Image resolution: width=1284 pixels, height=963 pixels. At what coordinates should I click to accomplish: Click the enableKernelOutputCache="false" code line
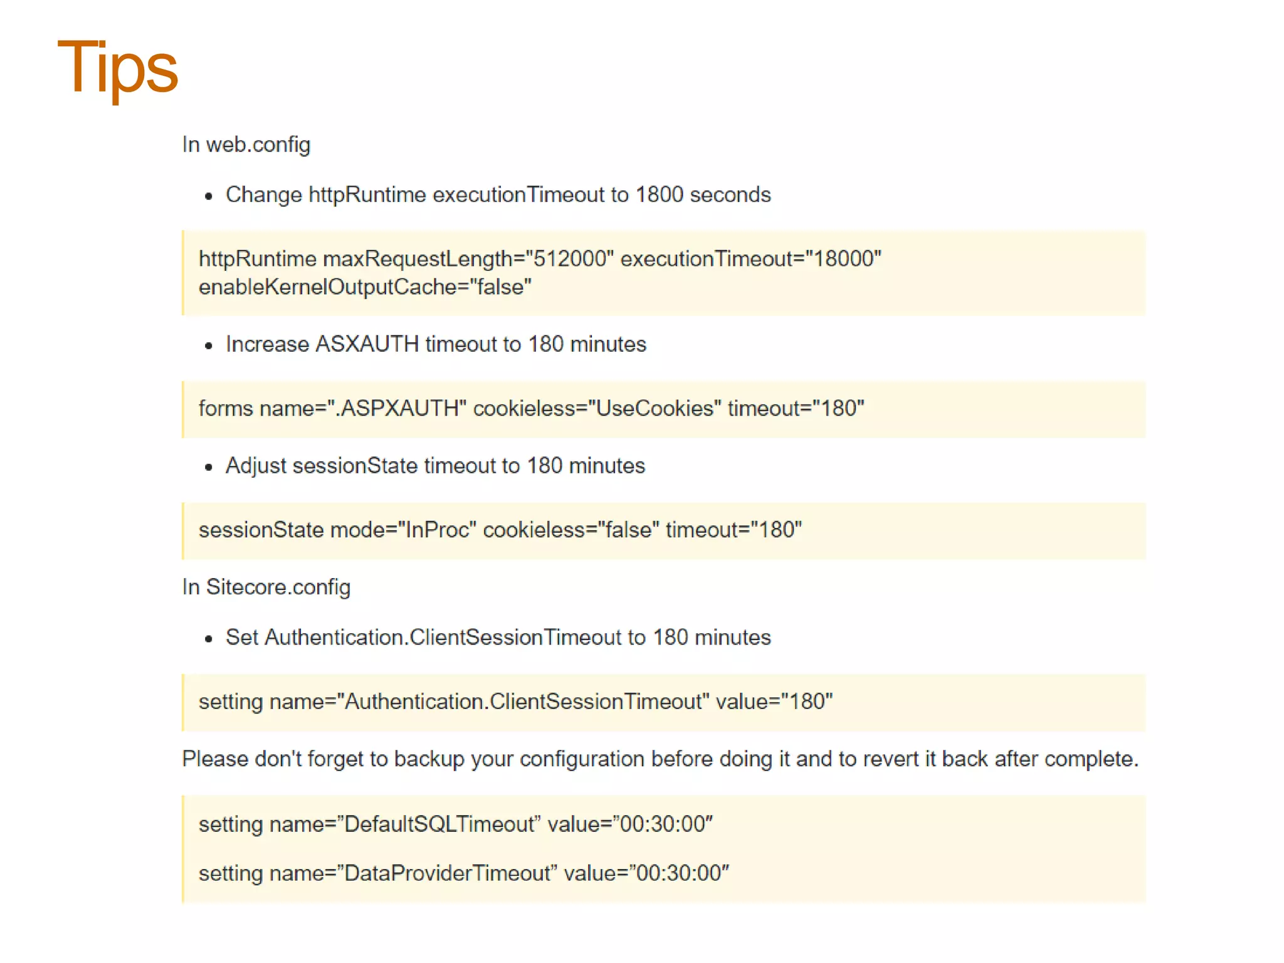point(366,287)
